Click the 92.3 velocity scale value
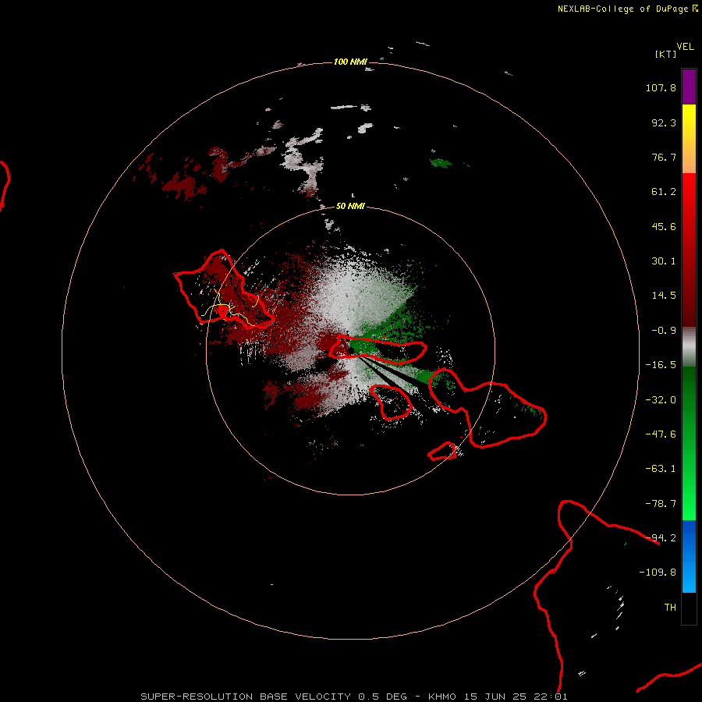This screenshot has height=702, width=702. (x=664, y=122)
